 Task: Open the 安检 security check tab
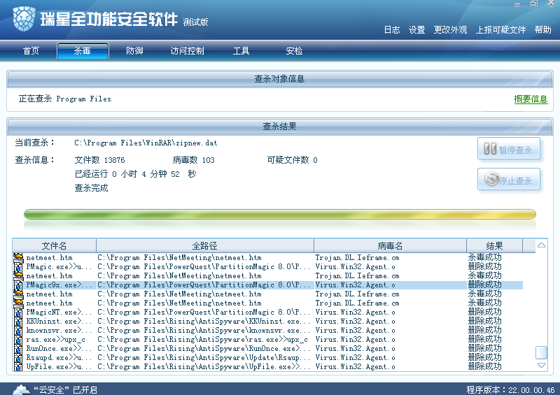(x=294, y=51)
